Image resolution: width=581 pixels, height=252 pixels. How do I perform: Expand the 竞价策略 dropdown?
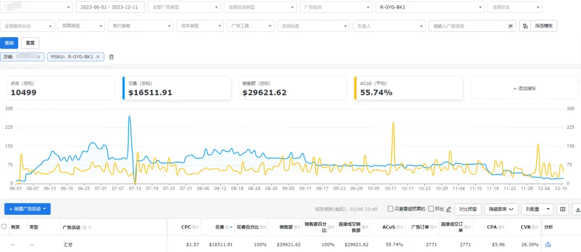(141, 26)
